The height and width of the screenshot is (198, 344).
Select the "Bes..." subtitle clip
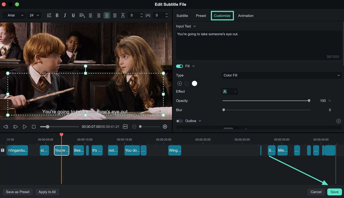(79, 150)
